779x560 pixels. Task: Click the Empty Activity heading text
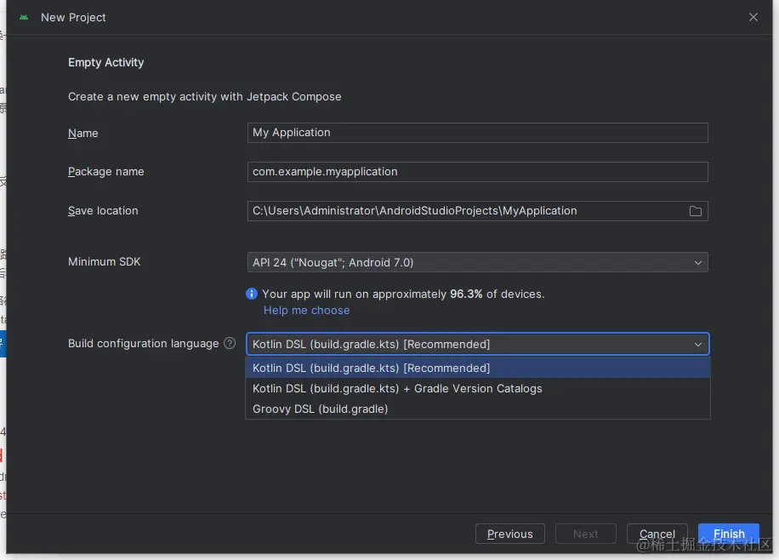[x=106, y=63]
